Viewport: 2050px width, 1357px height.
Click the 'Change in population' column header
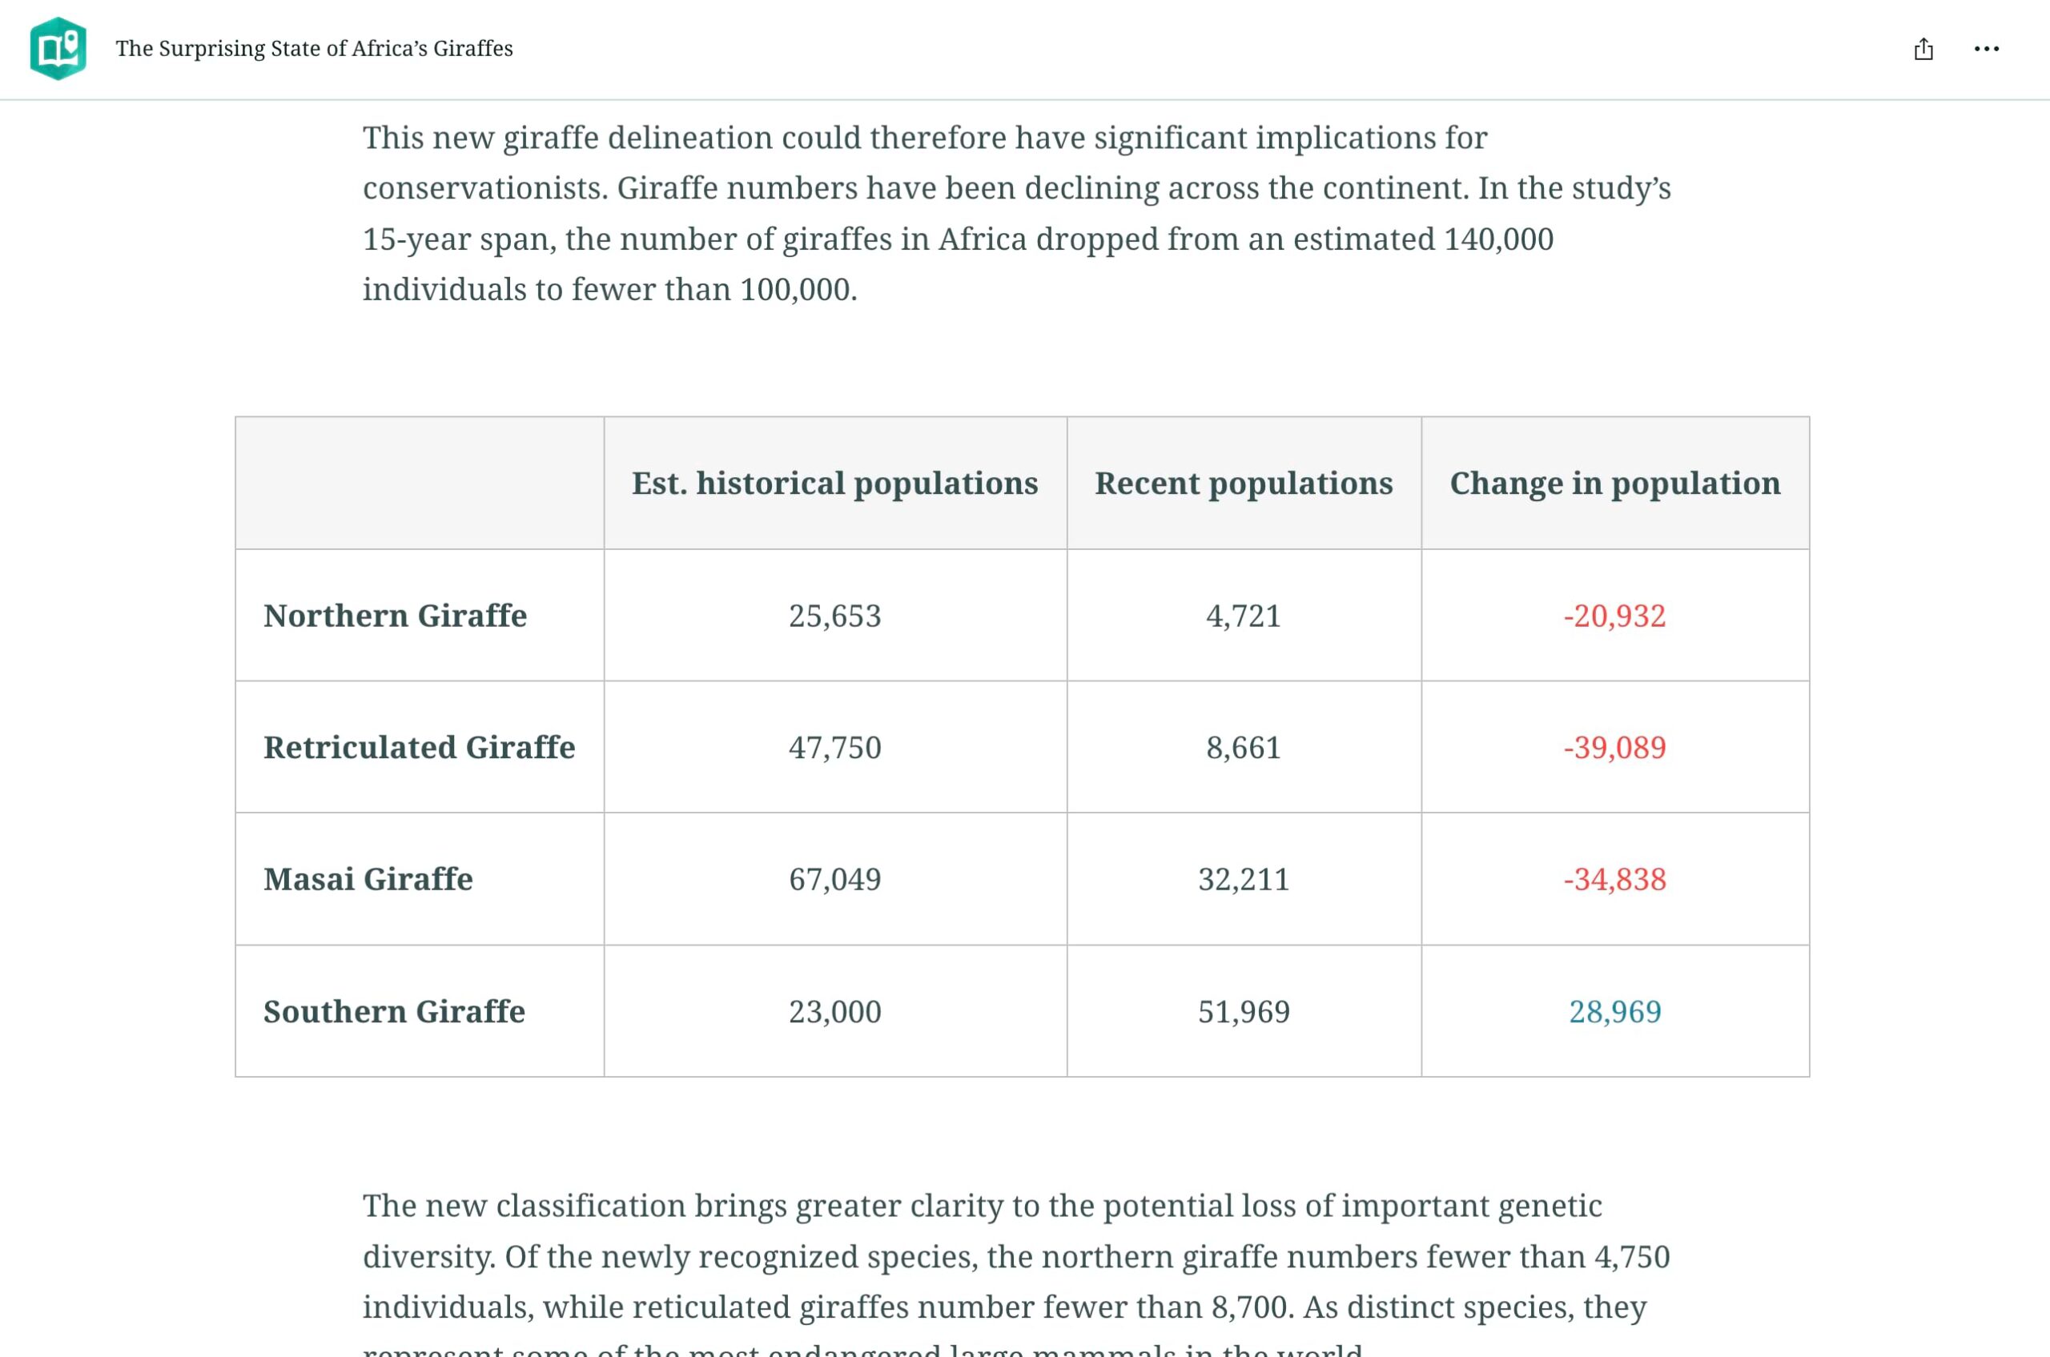[1614, 484]
